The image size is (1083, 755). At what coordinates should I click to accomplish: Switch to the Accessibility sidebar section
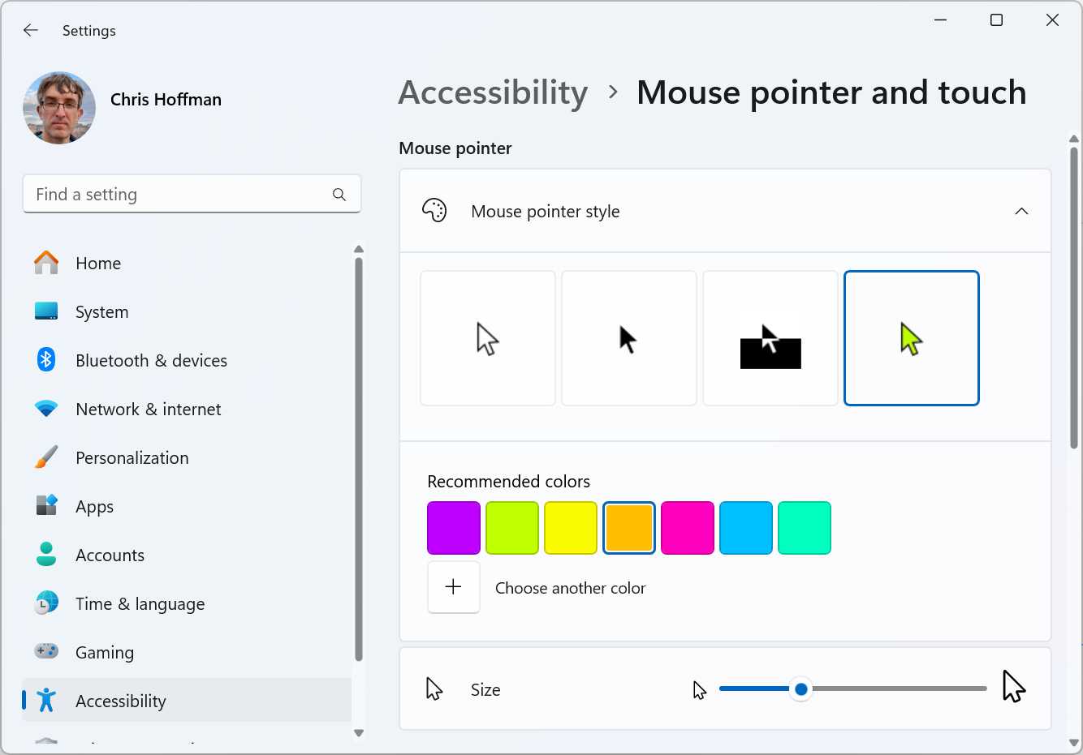120,701
